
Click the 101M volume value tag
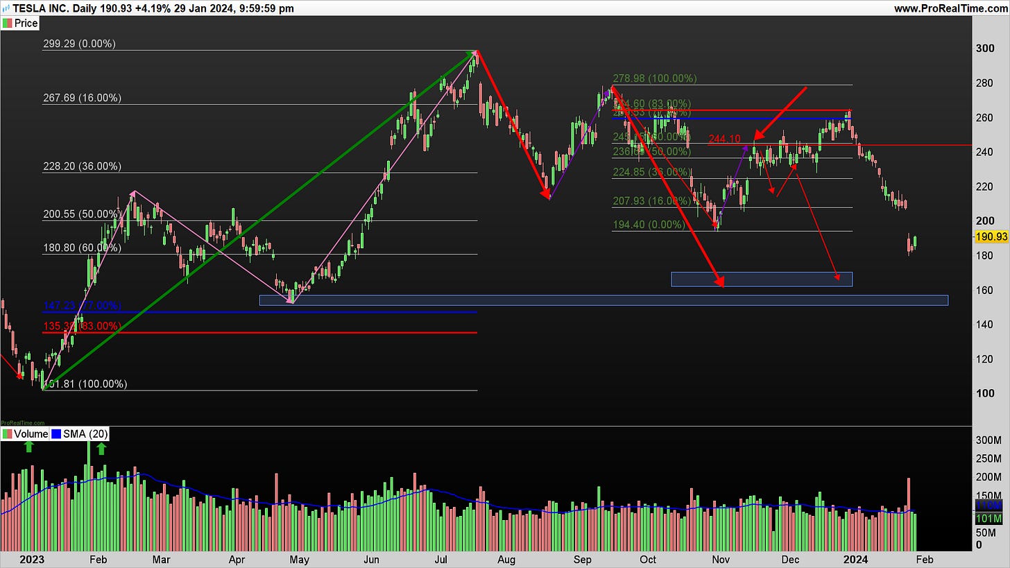(x=988, y=519)
